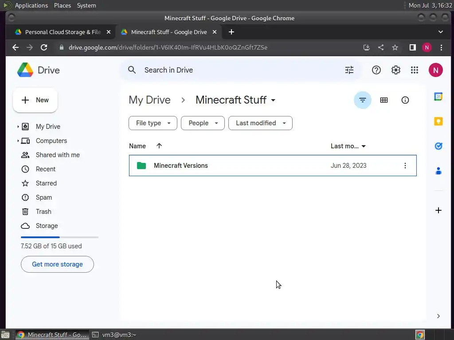Install app icon in address bar

tap(366, 47)
